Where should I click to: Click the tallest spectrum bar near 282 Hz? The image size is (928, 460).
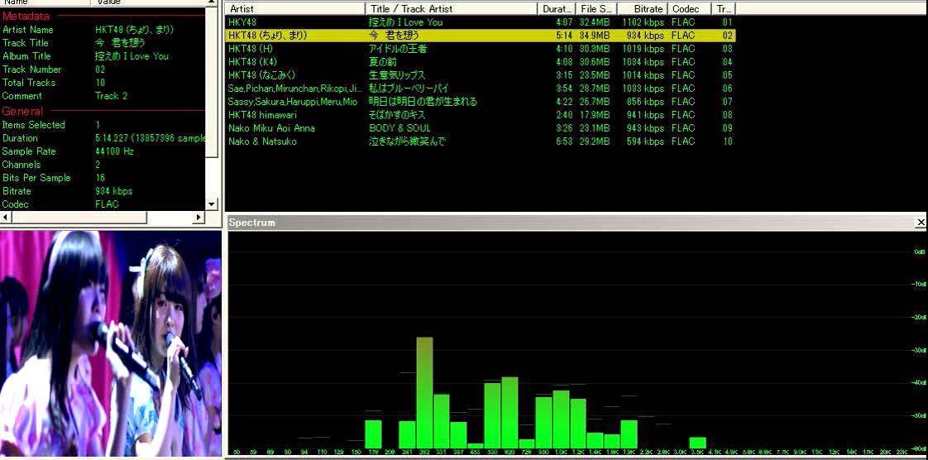click(x=424, y=392)
